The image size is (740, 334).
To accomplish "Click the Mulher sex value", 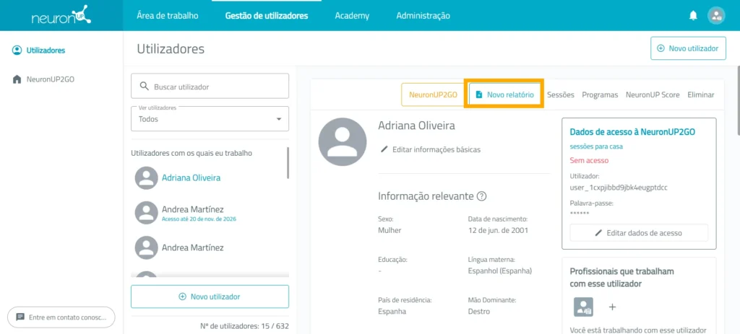I will (x=390, y=231).
